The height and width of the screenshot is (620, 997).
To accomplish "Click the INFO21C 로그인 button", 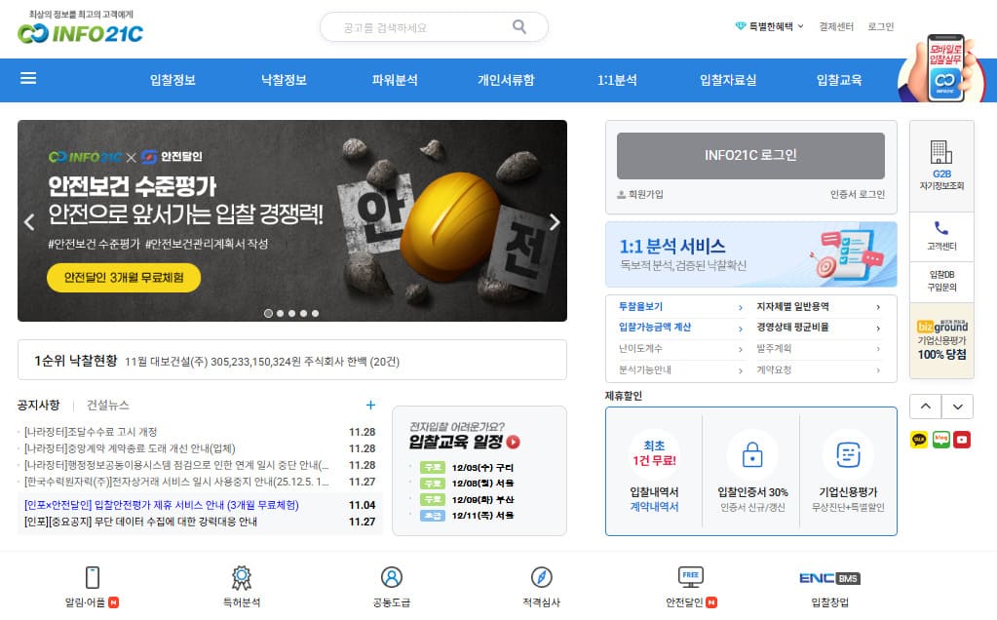I will click(x=748, y=155).
